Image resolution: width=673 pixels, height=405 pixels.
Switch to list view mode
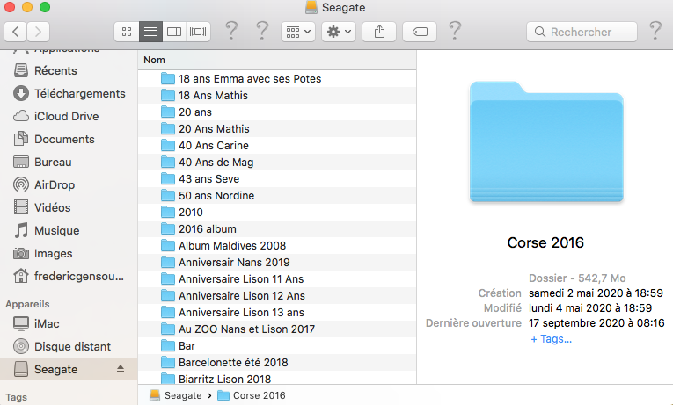point(150,32)
